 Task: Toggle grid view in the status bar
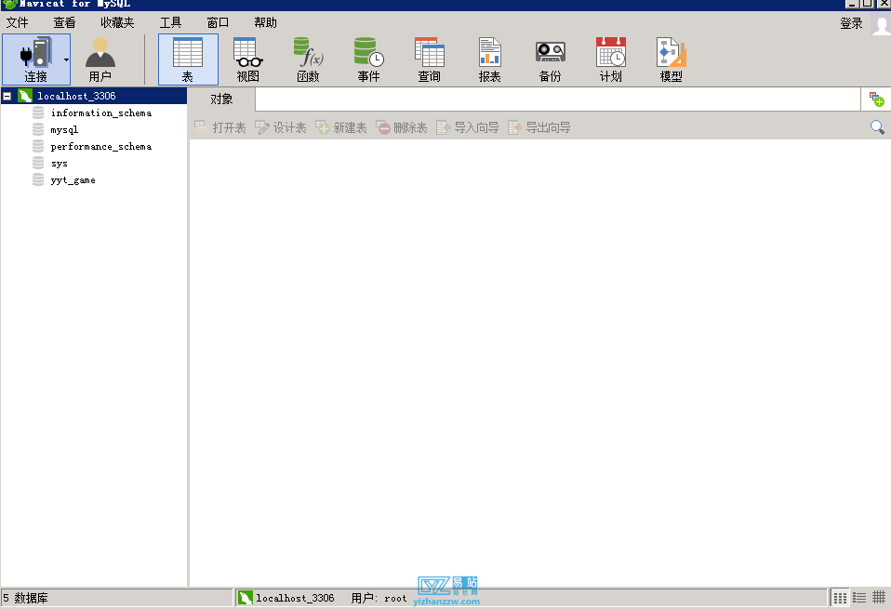pos(878,597)
